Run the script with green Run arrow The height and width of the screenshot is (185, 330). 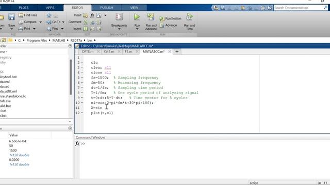click(x=137, y=17)
